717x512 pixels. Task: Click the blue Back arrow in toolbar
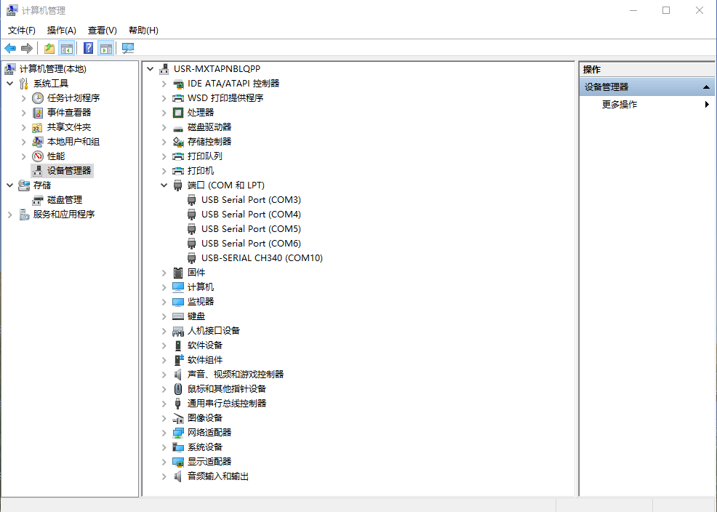(10, 49)
